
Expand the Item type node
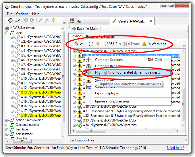[7, 130]
